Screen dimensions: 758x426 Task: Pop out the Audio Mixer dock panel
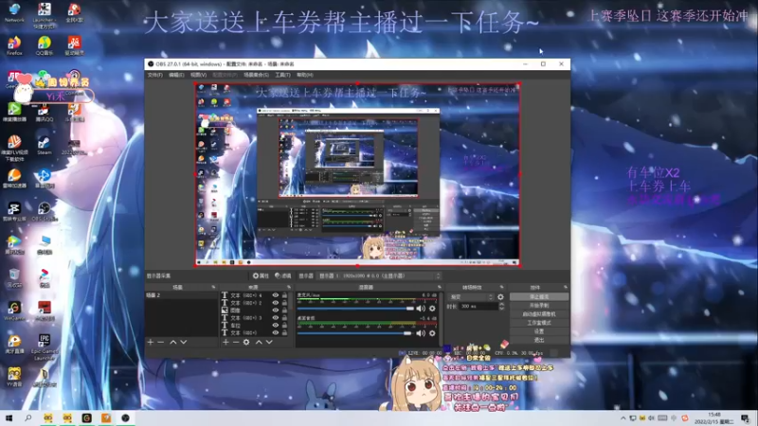[x=440, y=288]
